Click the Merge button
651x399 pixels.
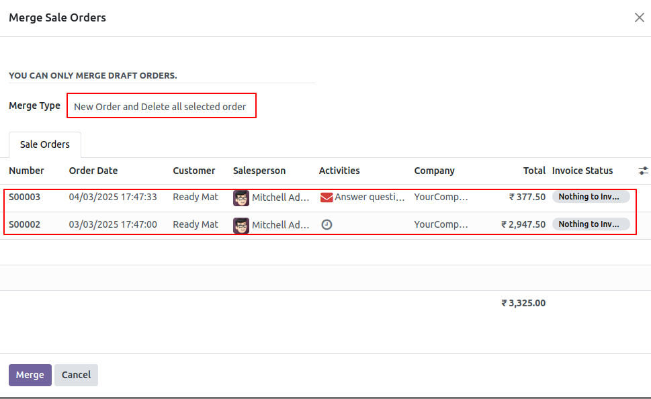(30, 375)
